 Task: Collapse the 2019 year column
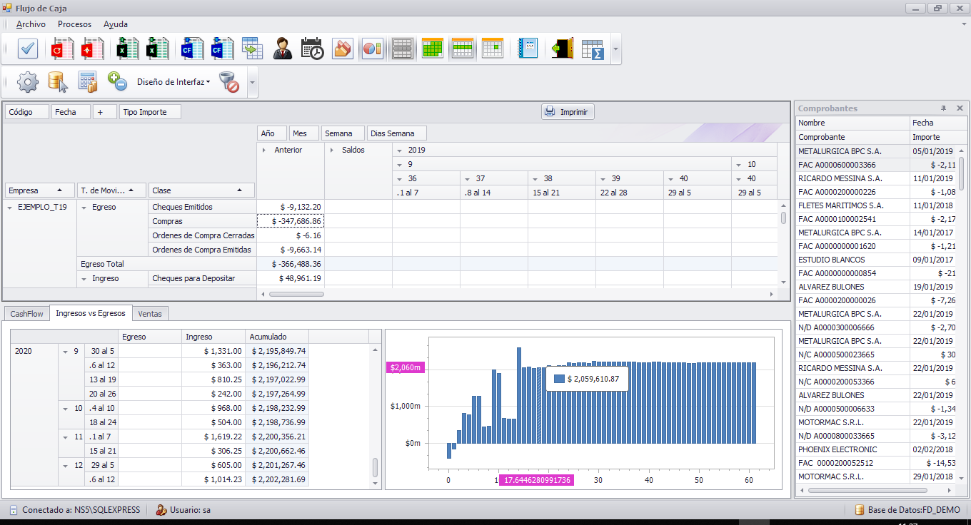pos(400,151)
